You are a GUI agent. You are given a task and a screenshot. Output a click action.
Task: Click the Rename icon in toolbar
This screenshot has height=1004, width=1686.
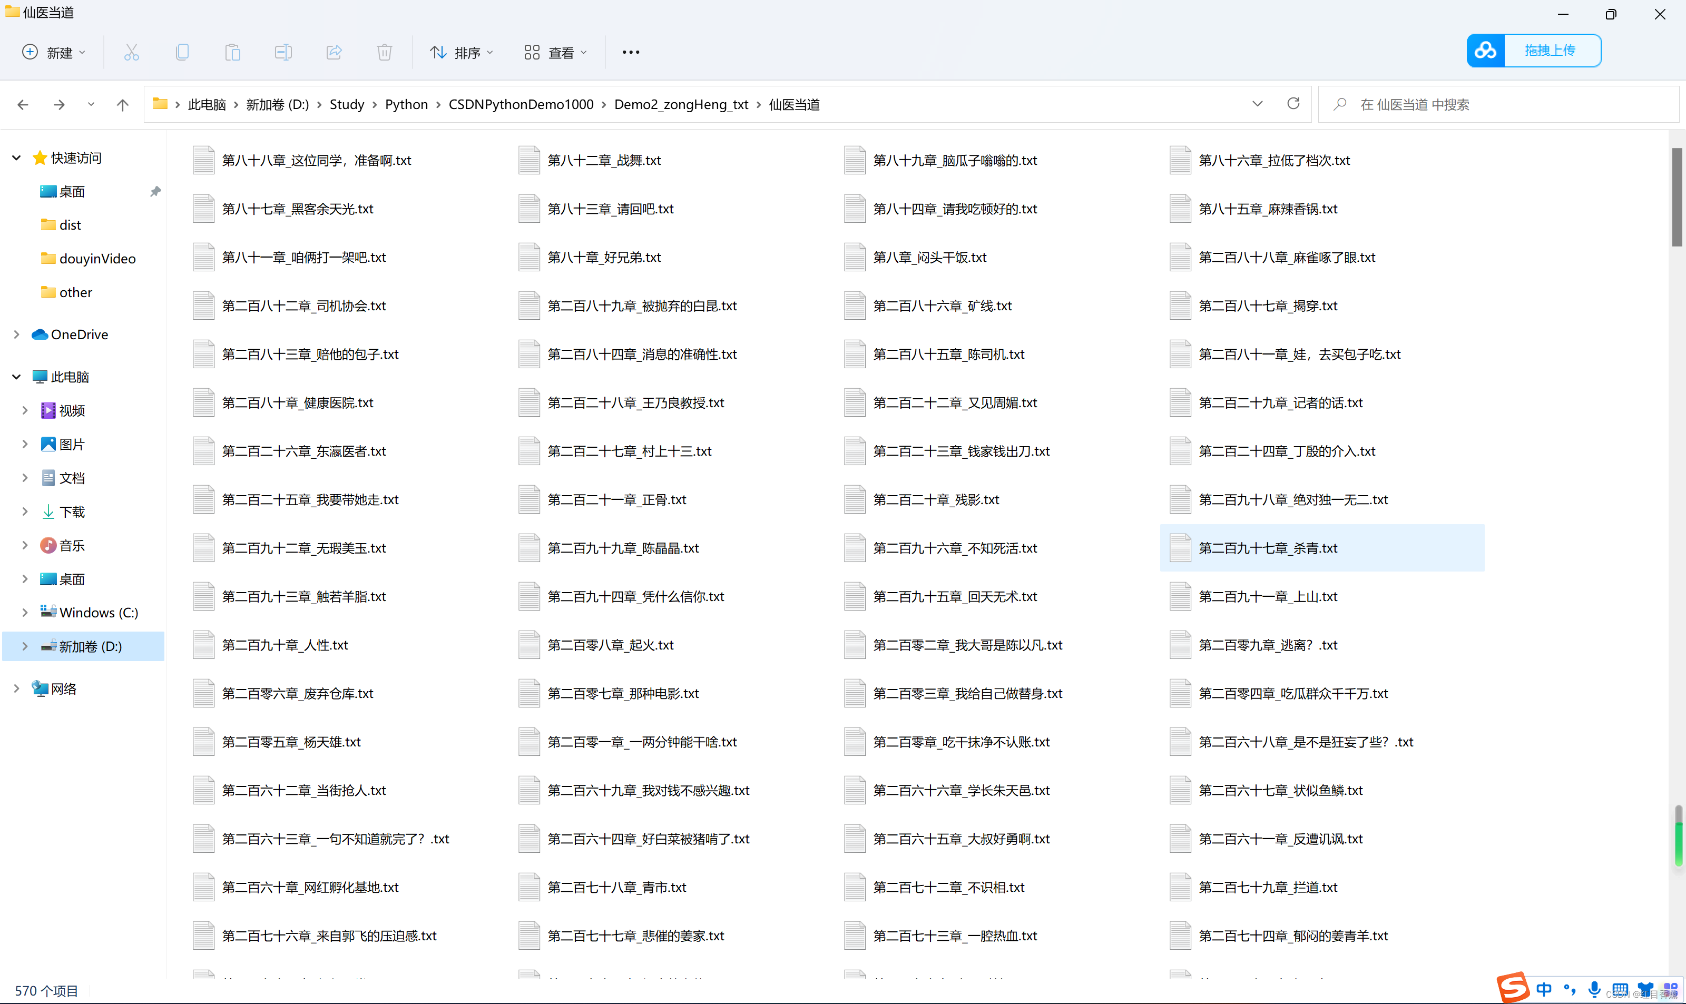[x=283, y=52]
